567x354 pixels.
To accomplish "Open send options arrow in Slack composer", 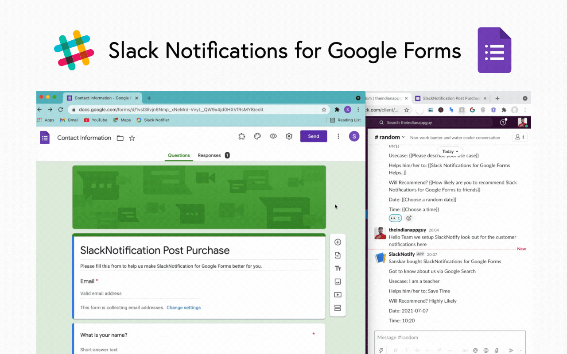I will click(x=520, y=350).
